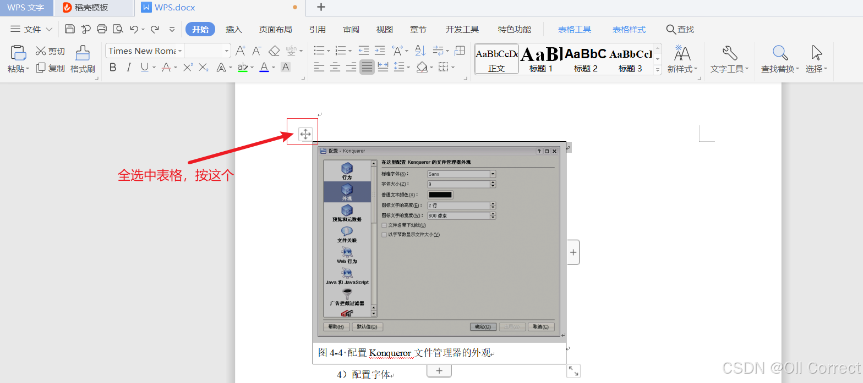Screen dimensions: 863x383
Task: Click the Save icon in quick access toolbar
Action: [69, 29]
